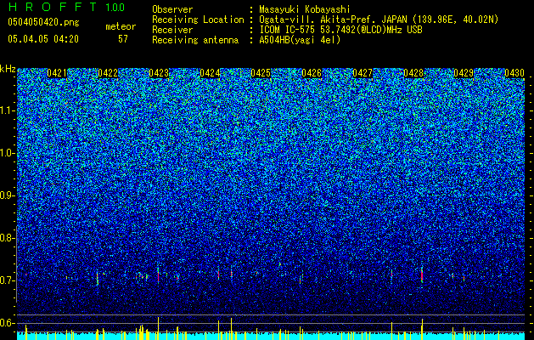The image size is (534, 340).
Task: Click the 0428 time marker
Action: tap(413, 73)
